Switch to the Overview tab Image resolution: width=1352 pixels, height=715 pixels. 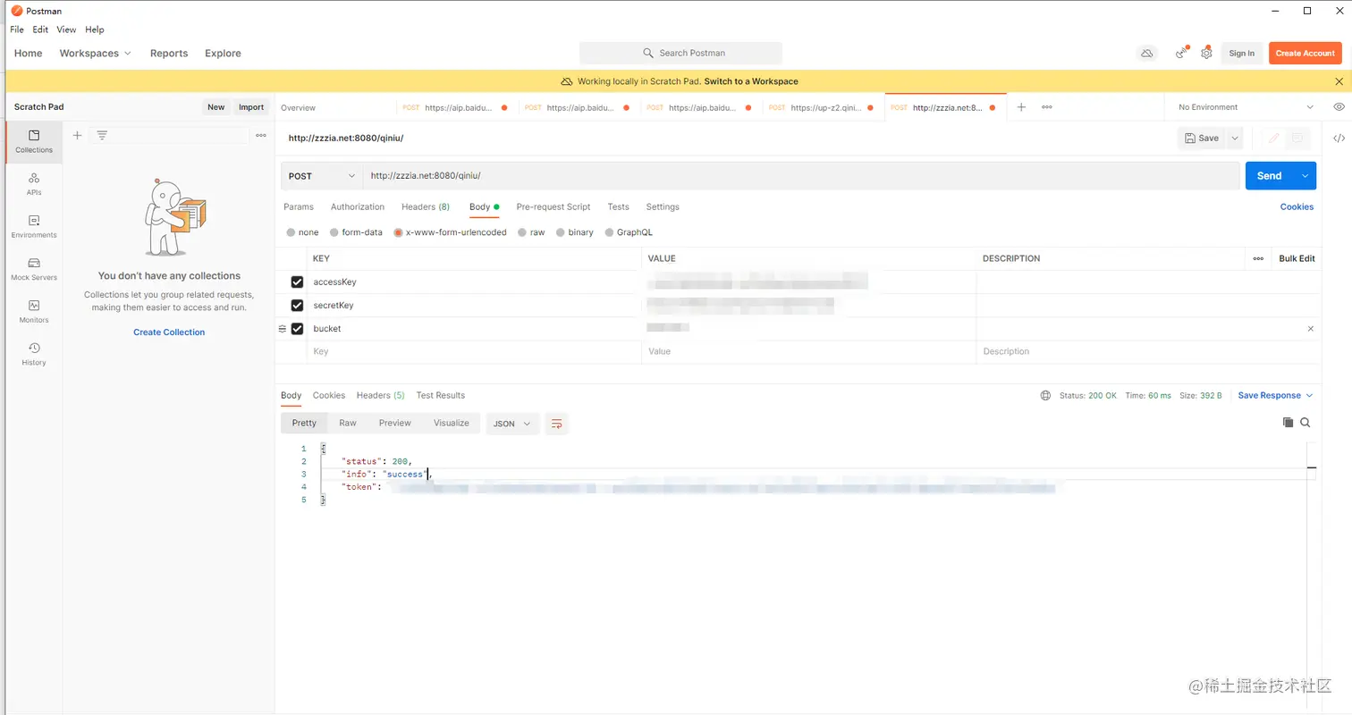pyautogui.click(x=299, y=107)
